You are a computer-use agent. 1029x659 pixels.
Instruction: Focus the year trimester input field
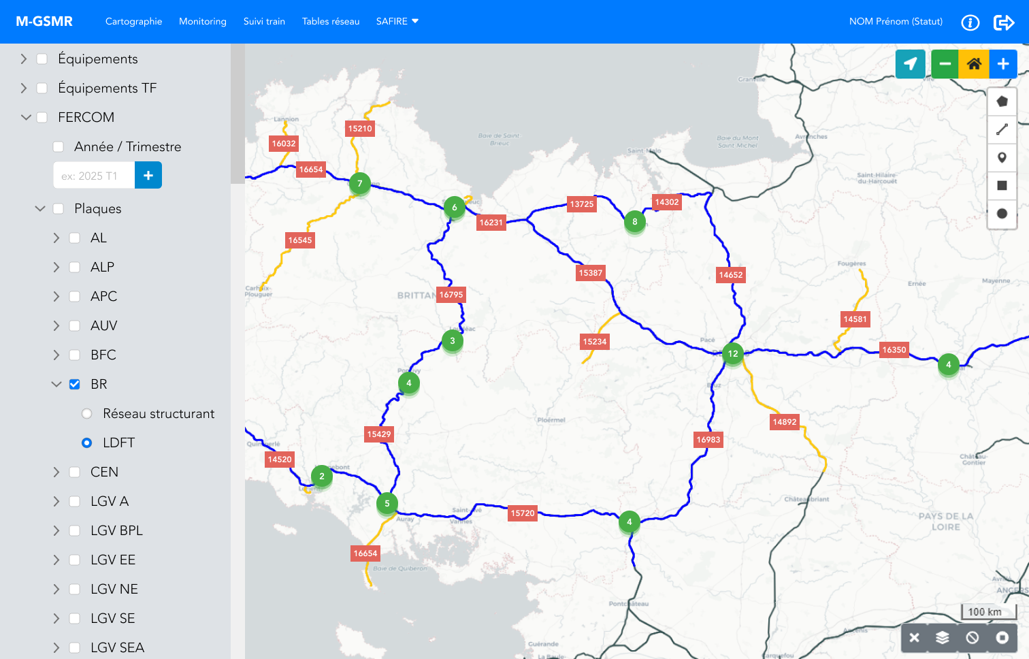[x=94, y=175]
